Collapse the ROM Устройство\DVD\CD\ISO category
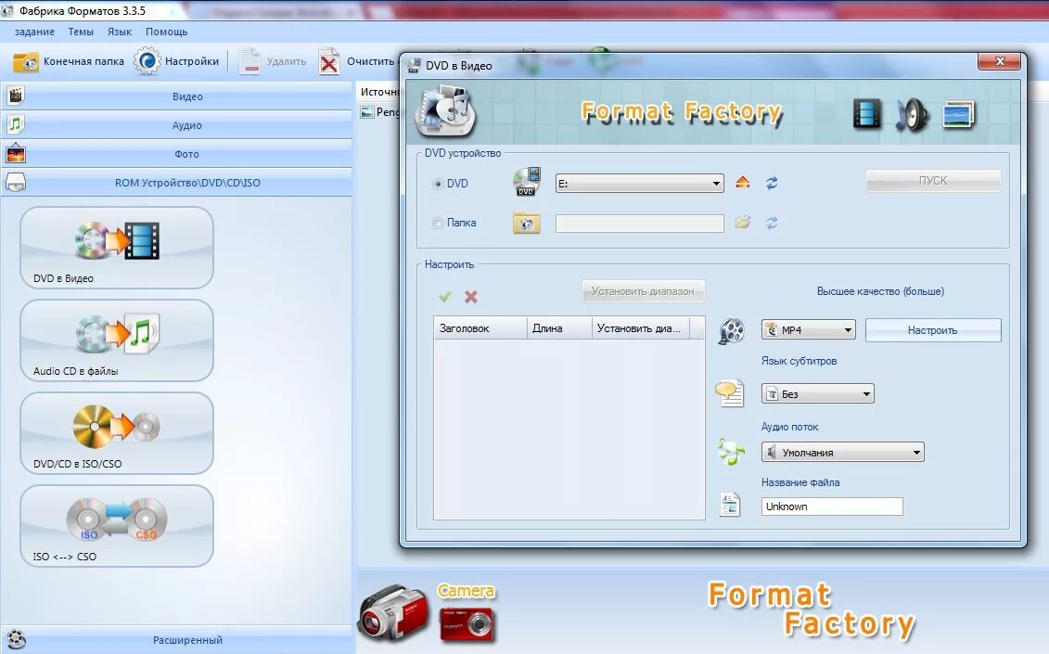The height and width of the screenshot is (654, 1049). click(176, 183)
